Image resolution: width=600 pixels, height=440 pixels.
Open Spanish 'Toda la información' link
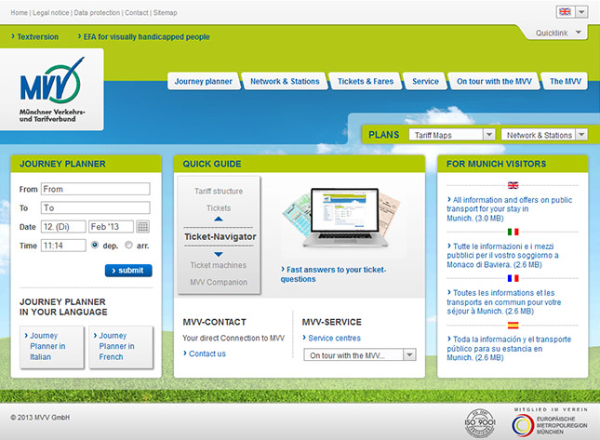click(509, 348)
